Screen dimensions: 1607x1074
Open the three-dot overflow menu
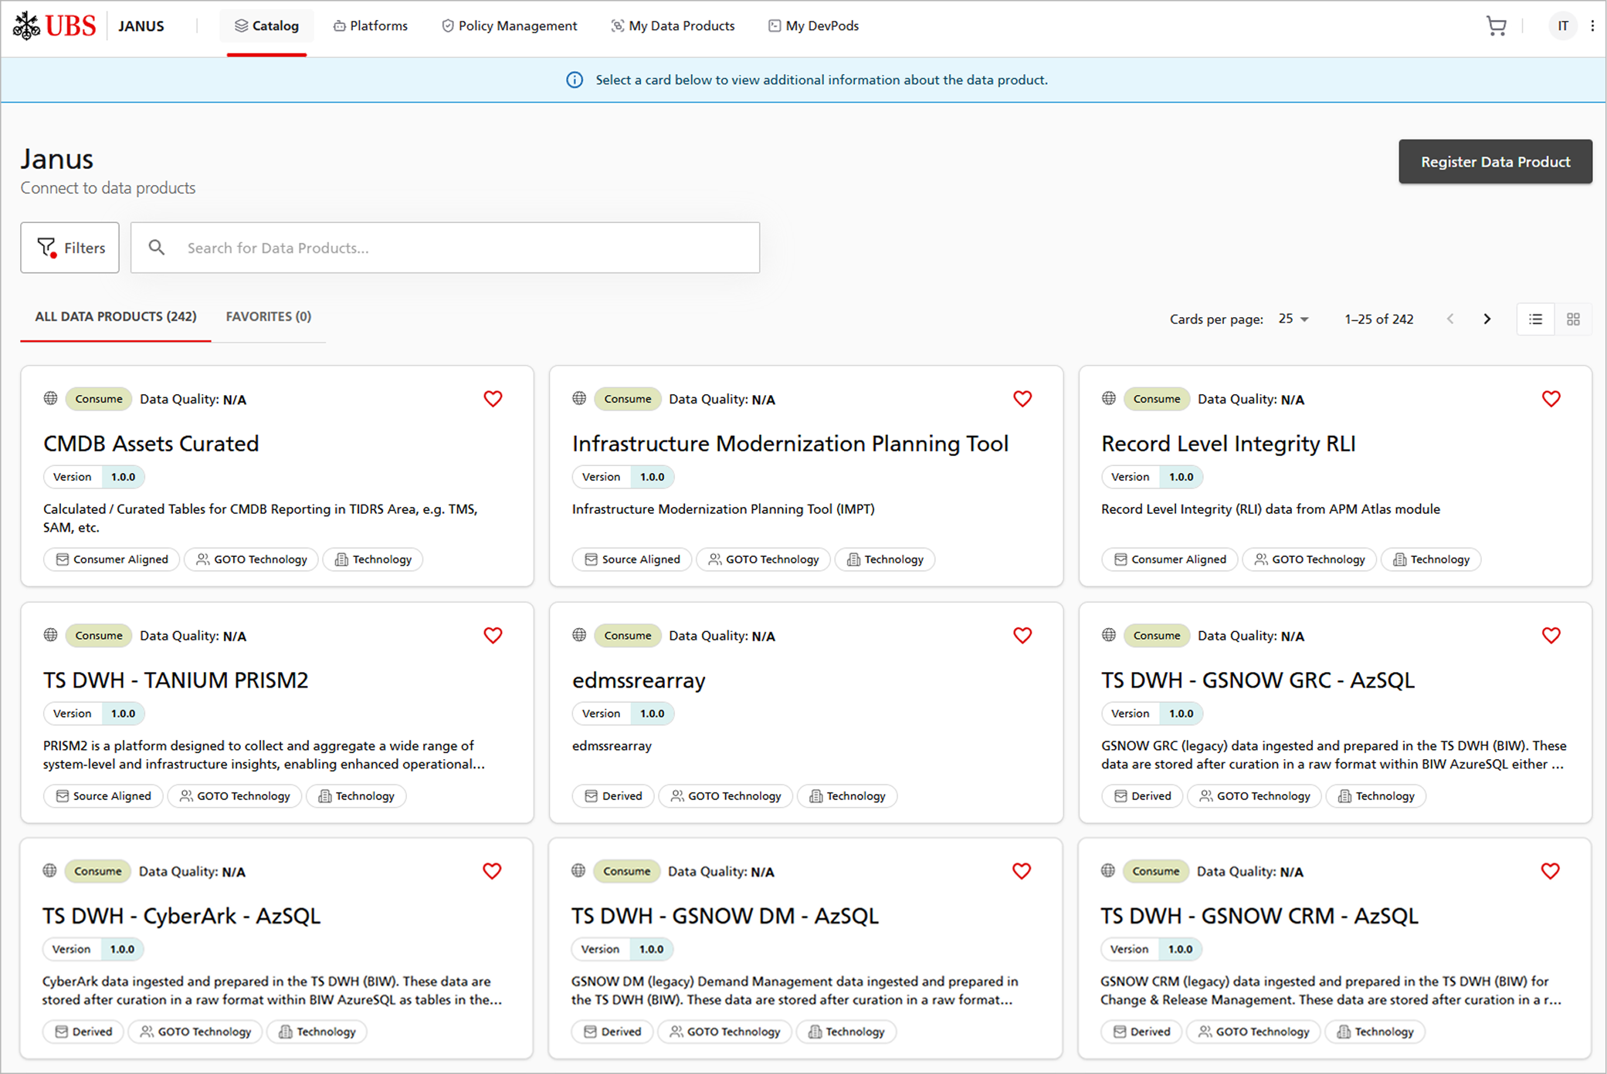click(1592, 25)
